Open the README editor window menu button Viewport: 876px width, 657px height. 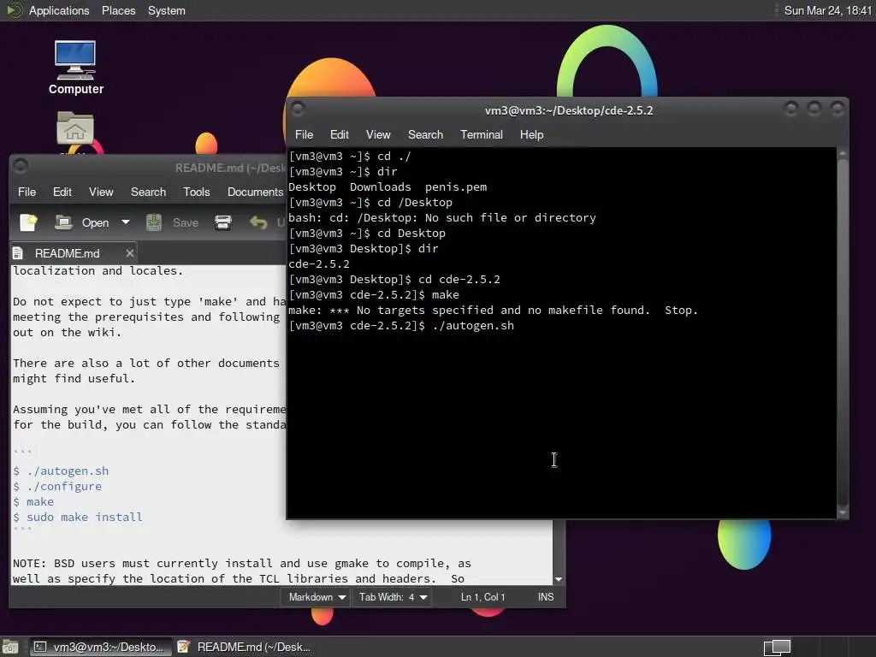click(21, 166)
